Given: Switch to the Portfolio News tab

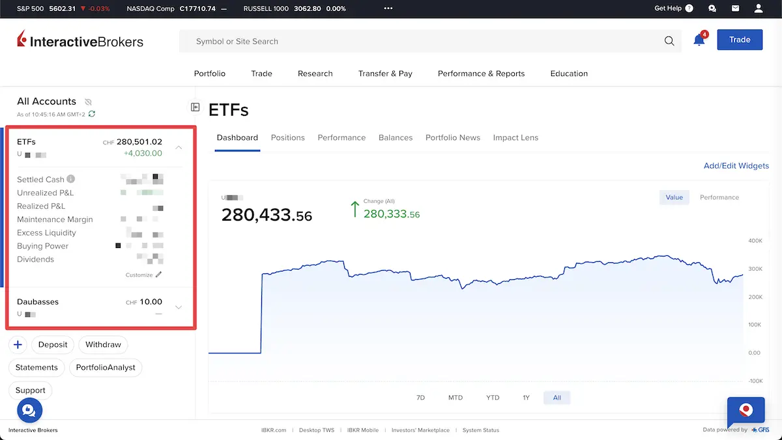Looking at the screenshot, I should [453, 138].
